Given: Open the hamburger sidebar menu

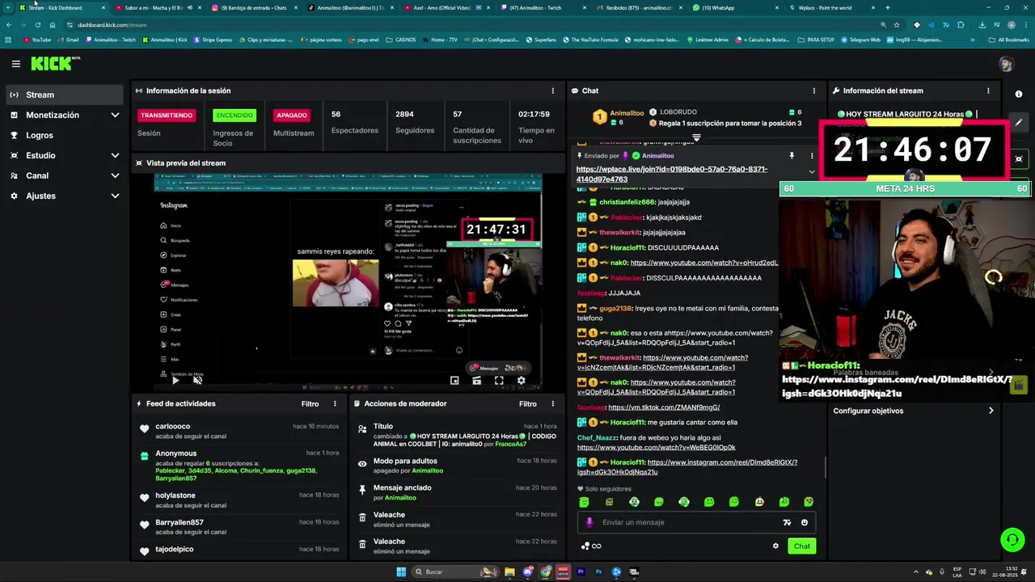Looking at the screenshot, I should (15, 64).
